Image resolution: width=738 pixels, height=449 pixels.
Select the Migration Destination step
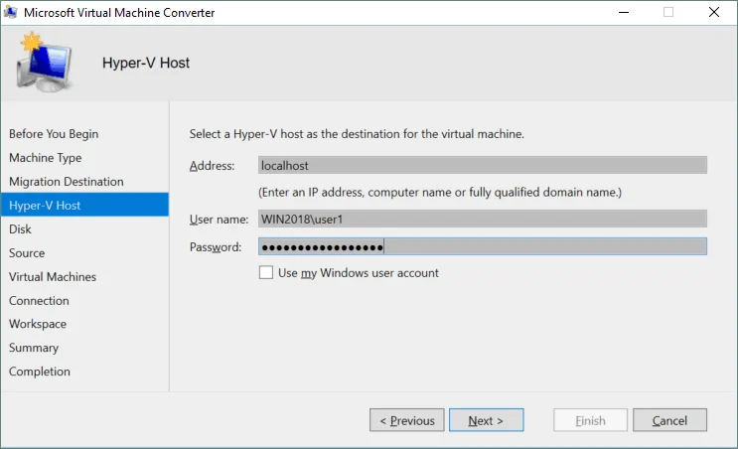67,182
